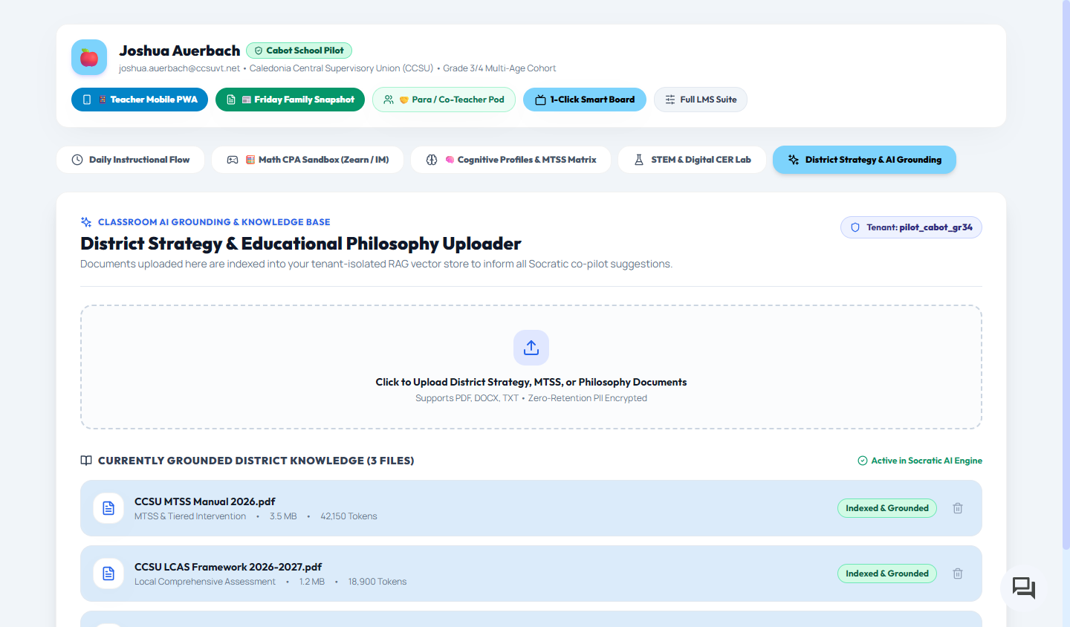This screenshot has height=627, width=1070.
Task: Click the page vertical scrollbar
Action: pos(1066,275)
